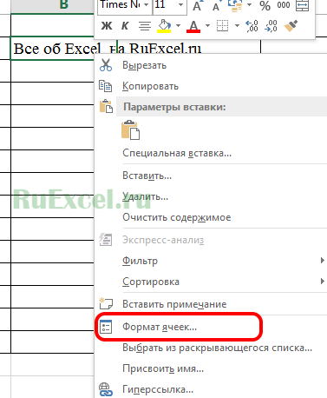The image size is (327, 398).
Task: Toggle bold Ж formatting in mini toolbar
Action: pos(107,26)
